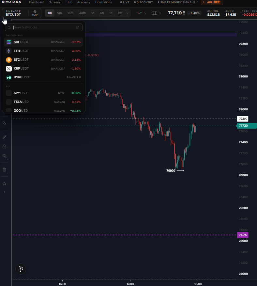
Task: Select the 4h timeframe
Action: point(102,13)
